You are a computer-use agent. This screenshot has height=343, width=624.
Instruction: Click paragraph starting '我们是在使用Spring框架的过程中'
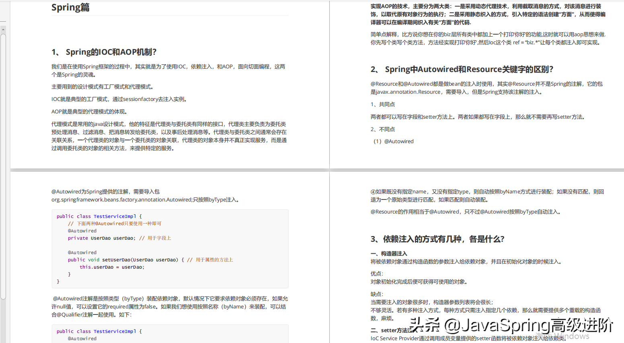coord(168,71)
